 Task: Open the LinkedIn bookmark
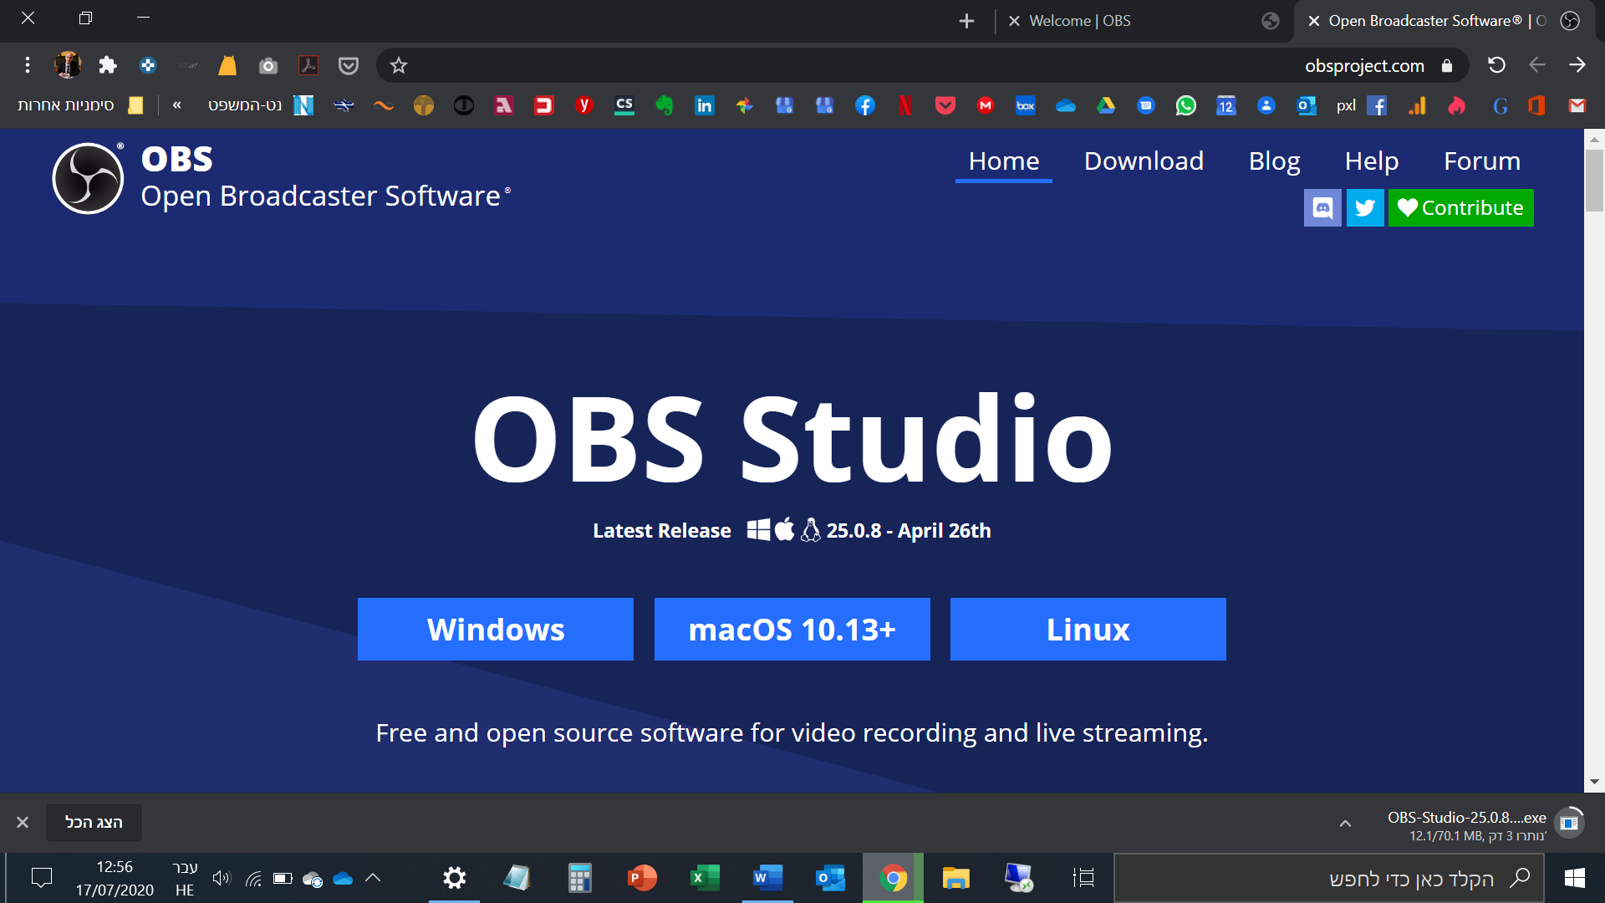pyautogui.click(x=705, y=105)
